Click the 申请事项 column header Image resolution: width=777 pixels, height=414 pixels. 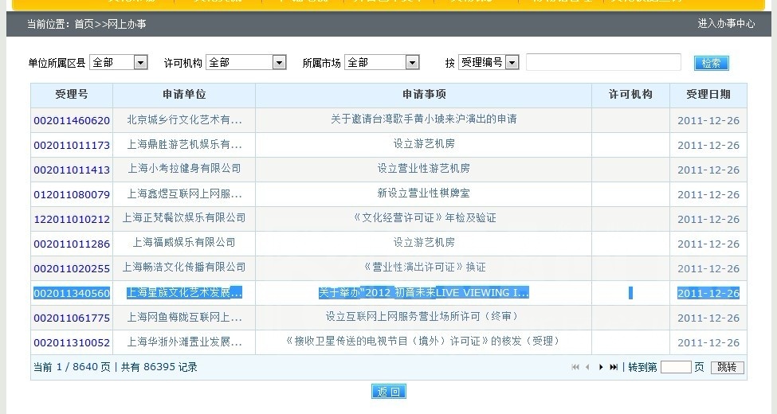coord(424,94)
